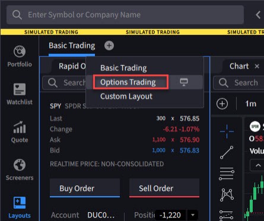The width and height of the screenshot is (264, 221).
Task: Choose Options Trading from layout menu
Action: coord(128,82)
